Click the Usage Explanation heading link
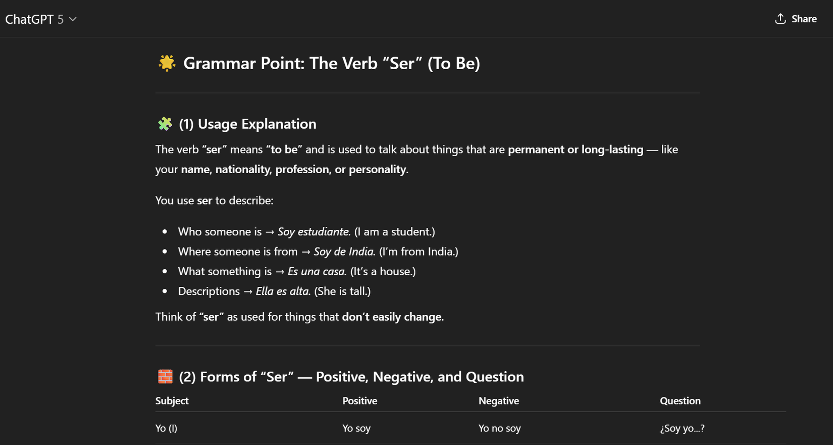 tap(247, 123)
